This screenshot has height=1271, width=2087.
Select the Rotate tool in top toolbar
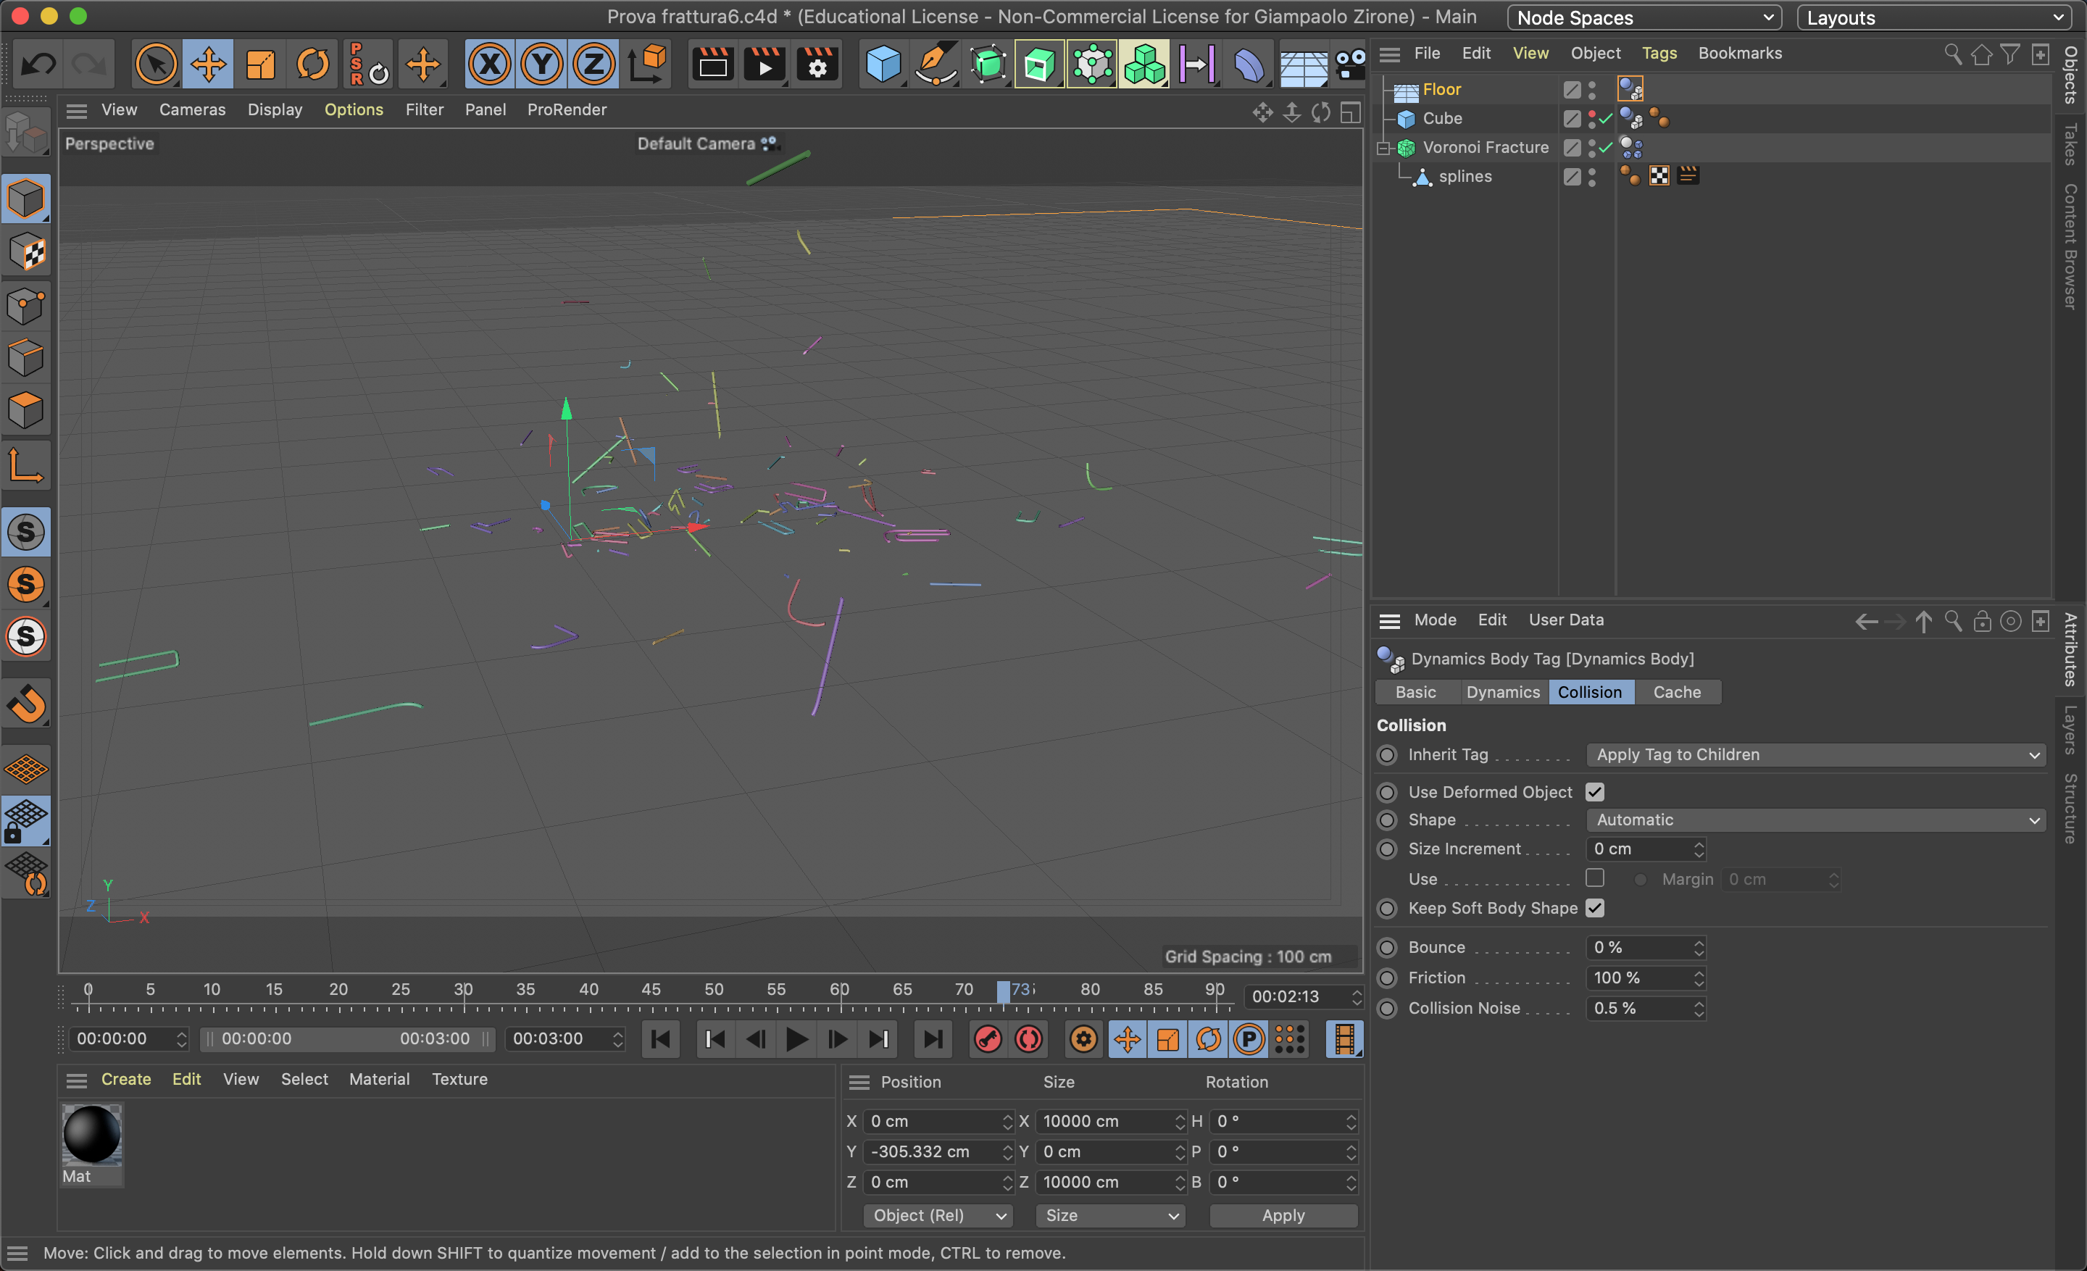click(x=312, y=64)
